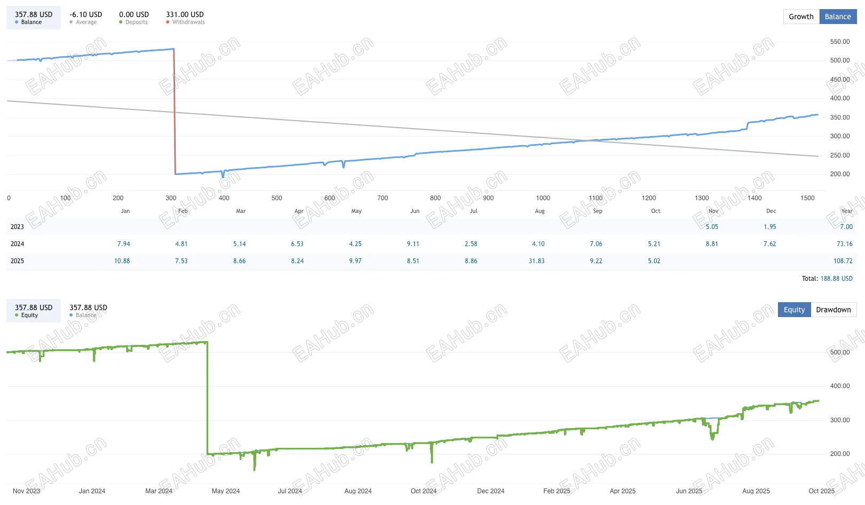Click blue dot of lower Balance legend

click(x=71, y=315)
